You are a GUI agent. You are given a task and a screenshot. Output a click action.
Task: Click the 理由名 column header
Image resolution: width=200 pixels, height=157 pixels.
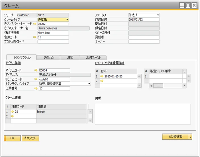coord(61,106)
